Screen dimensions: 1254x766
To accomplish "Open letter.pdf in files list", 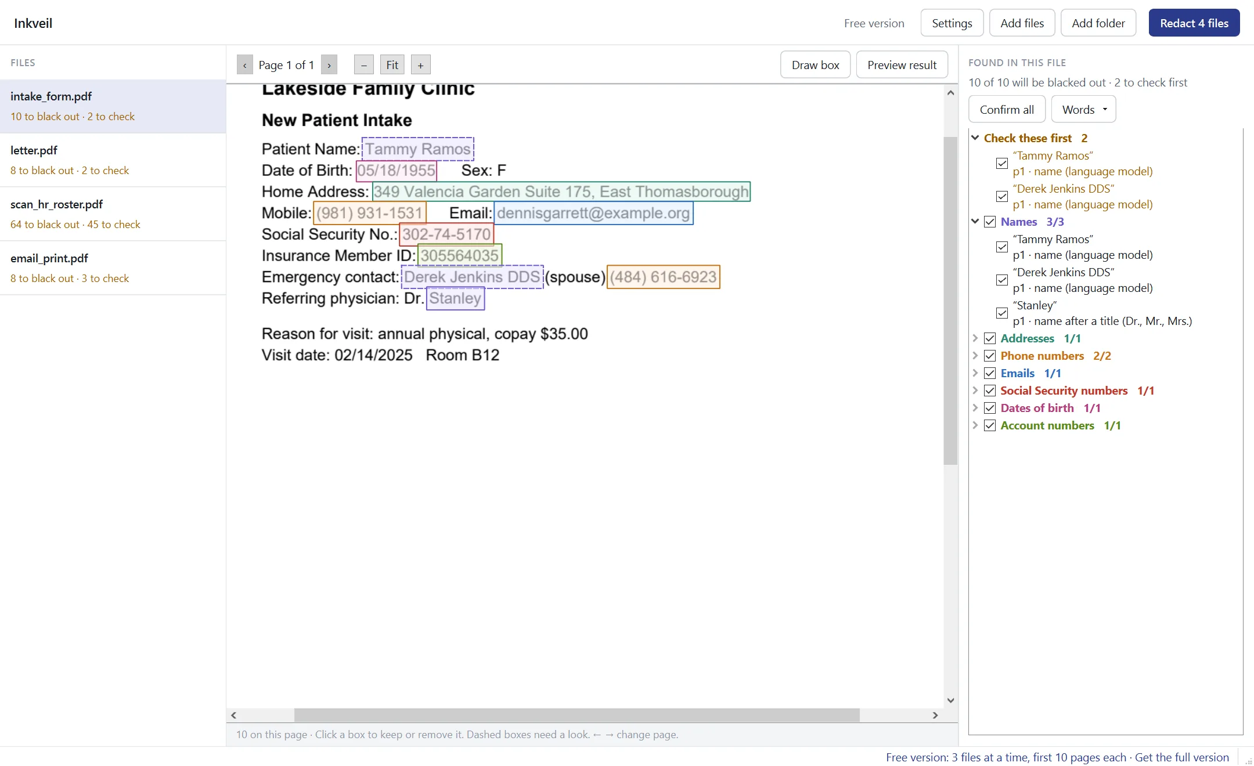I will point(113,160).
